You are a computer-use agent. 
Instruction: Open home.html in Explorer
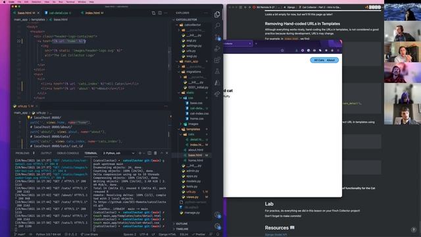(195, 161)
